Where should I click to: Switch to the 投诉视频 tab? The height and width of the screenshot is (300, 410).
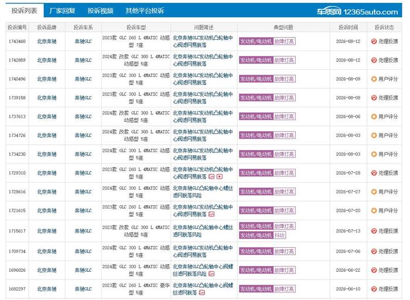[100, 11]
